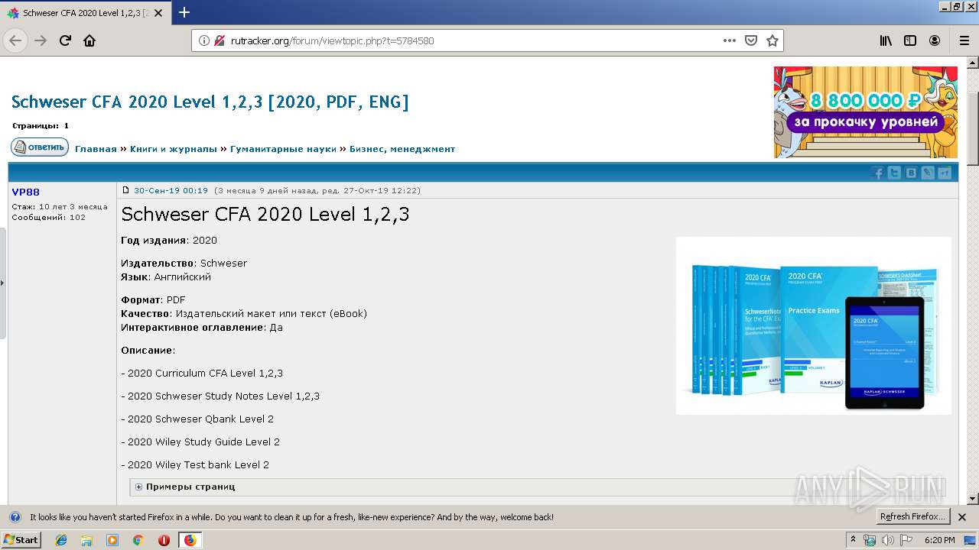Open the post permalink icon beside date
The image size is (979, 550).
126,190
